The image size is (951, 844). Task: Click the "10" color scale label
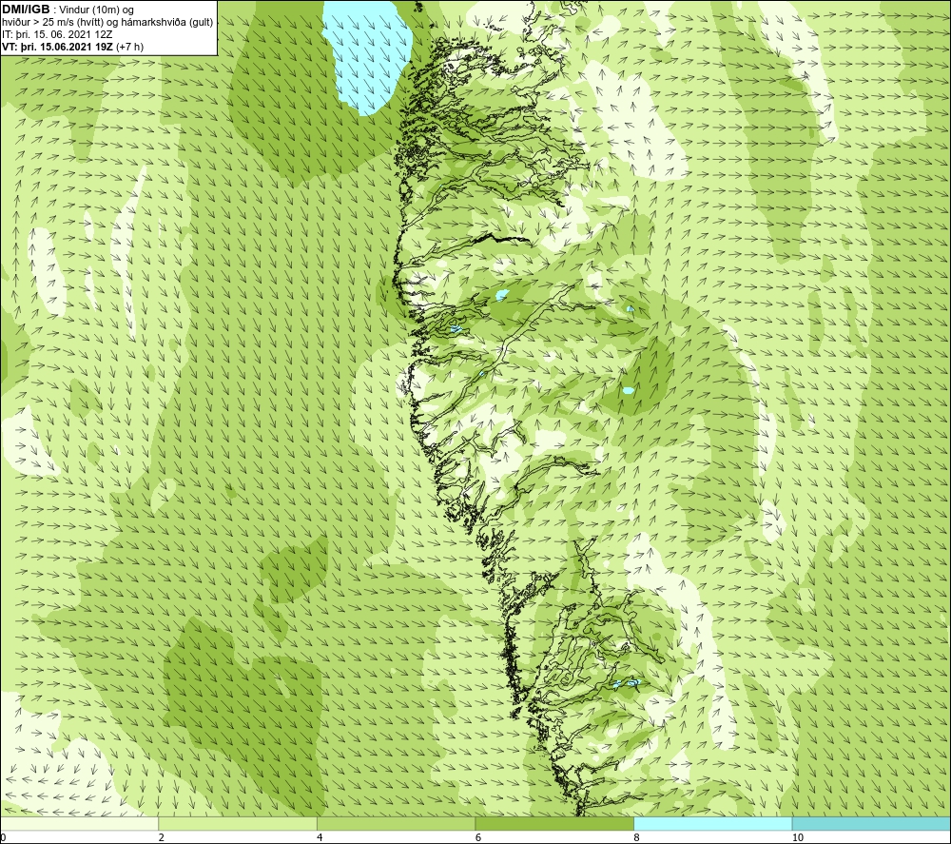798,837
